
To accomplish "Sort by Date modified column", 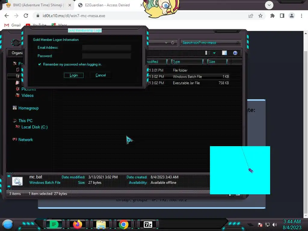I will pyautogui.click(x=156, y=62).
